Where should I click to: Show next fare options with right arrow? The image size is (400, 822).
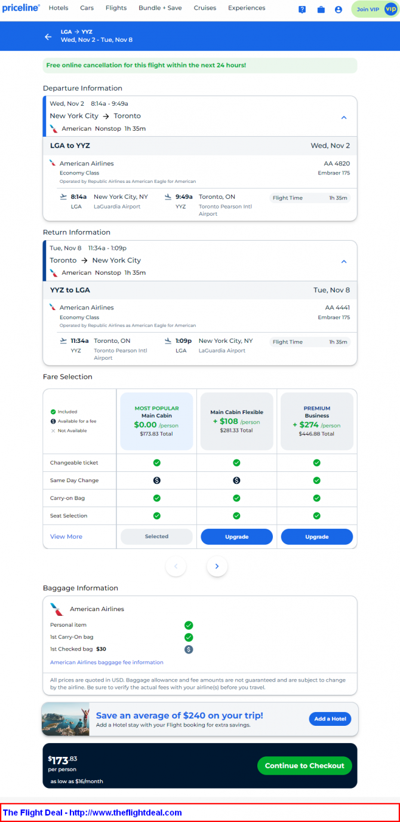click(x=217, y=566)
